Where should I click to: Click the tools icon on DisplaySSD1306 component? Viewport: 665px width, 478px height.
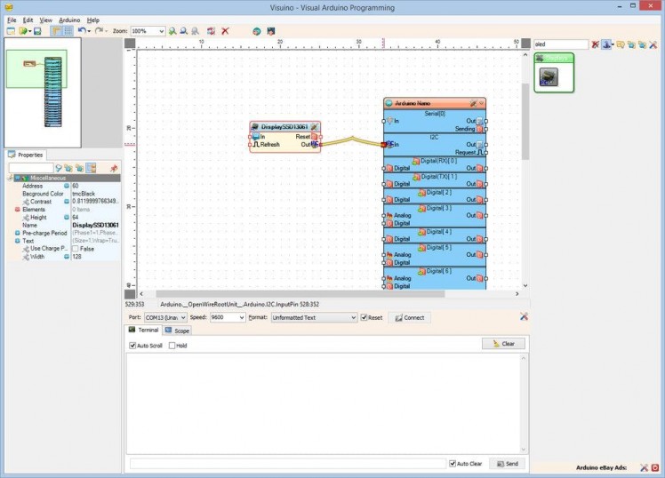[x=315, y=127]
